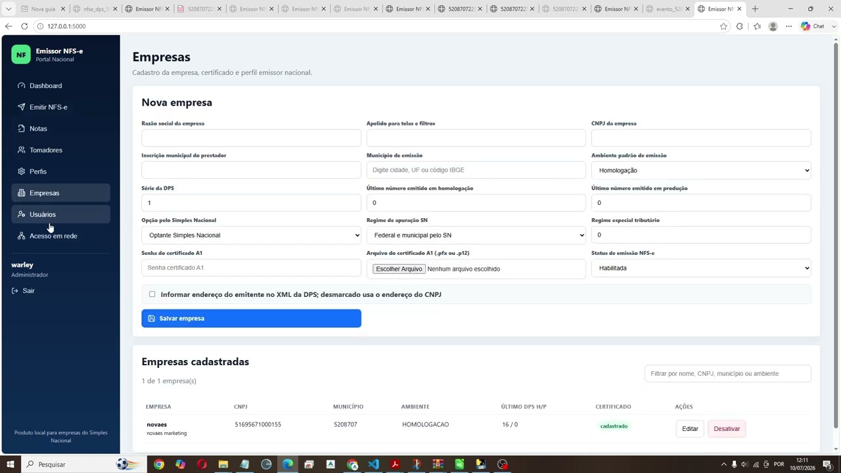841x473 pixels.
Task: Switch to the Nova guia browser tab
Action: [x=43, y=9]
